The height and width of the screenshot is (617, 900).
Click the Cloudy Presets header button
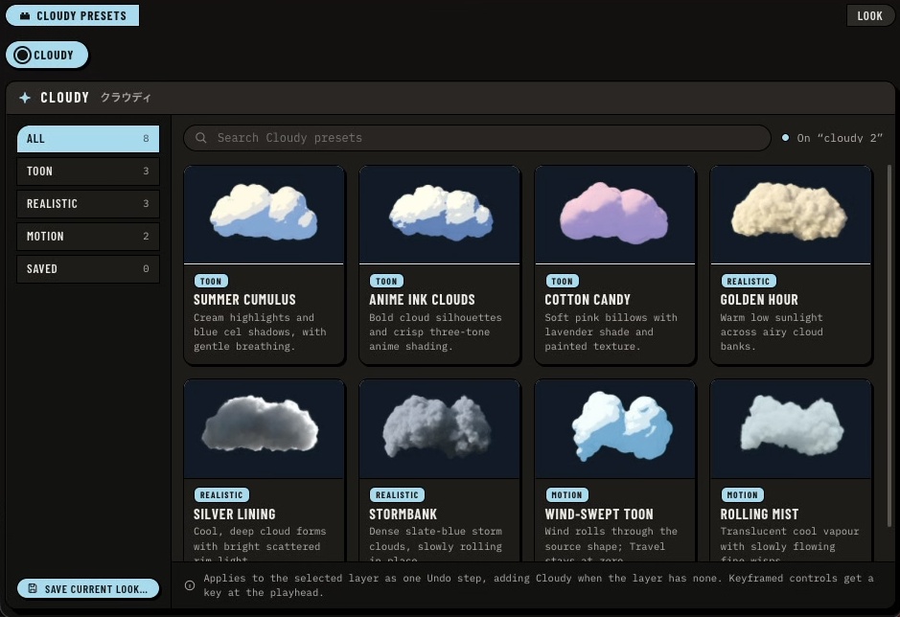(72, 15)
